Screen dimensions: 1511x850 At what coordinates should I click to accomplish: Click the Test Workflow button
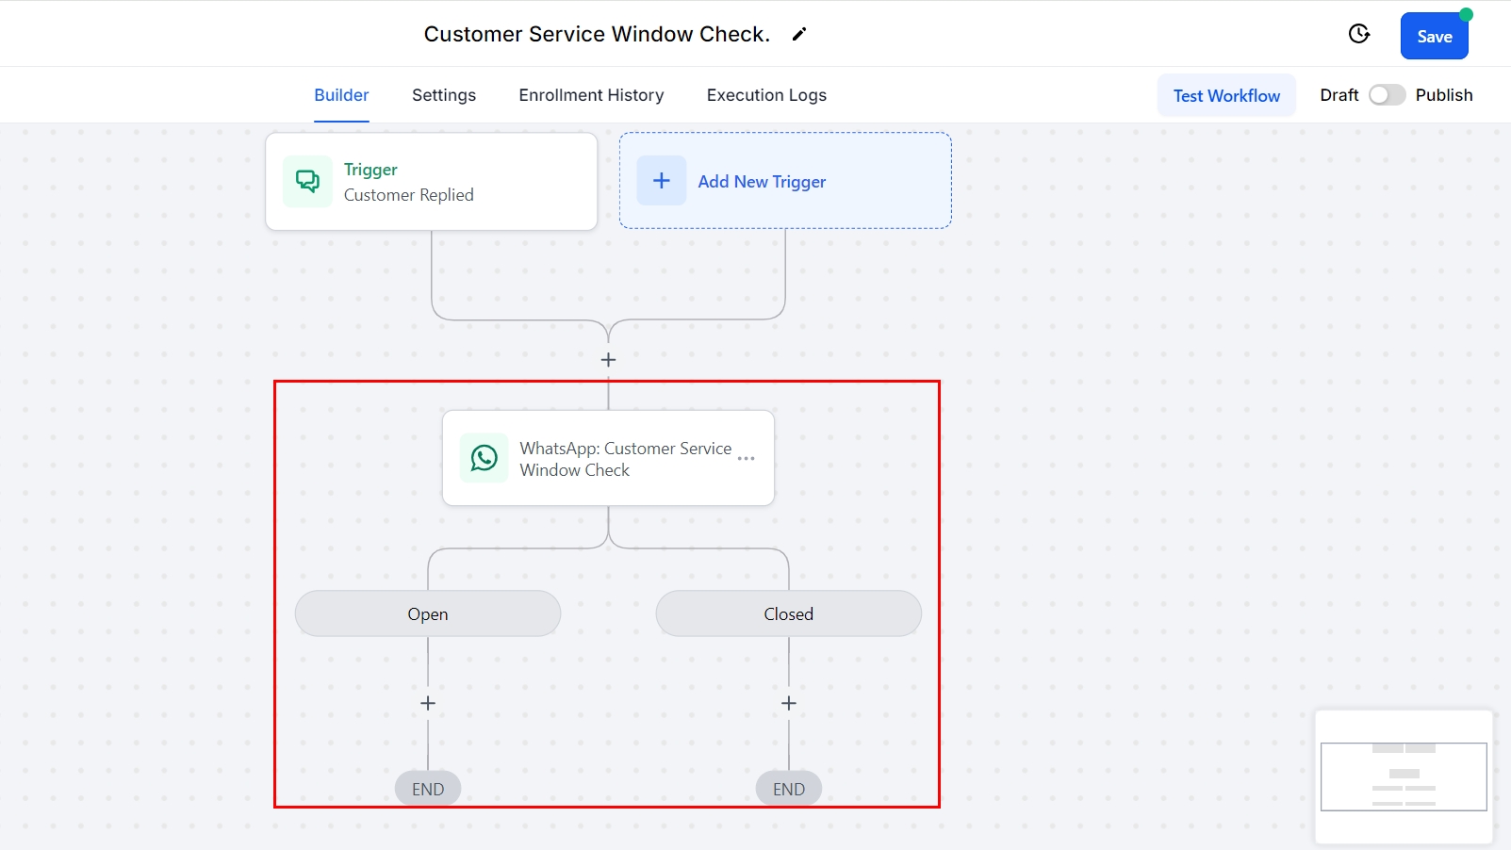click(x=1226, y=95)
